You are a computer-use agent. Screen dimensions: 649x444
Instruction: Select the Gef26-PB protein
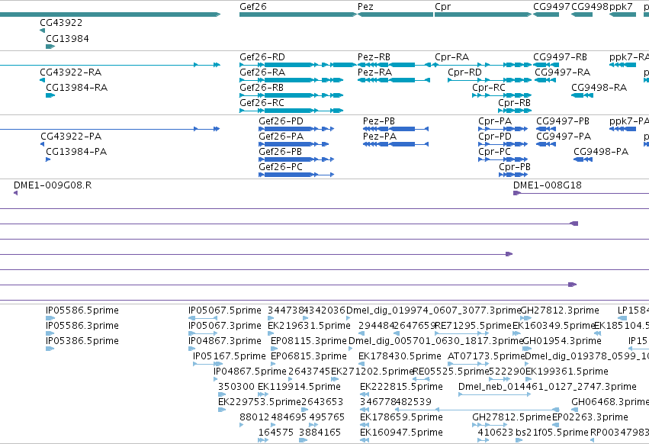[x=297, y=159]
